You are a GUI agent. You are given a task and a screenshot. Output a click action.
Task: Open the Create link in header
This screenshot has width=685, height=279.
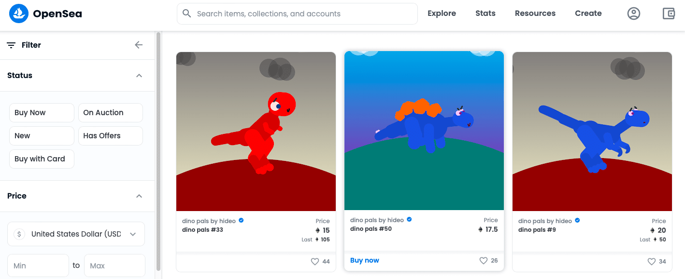(x=588, y=13)
